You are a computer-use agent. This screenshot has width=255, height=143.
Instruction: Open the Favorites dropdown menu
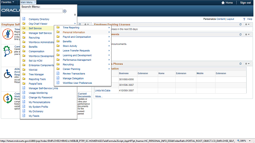(8, 2)
